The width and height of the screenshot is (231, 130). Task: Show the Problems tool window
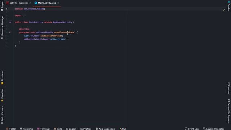coord(26,129)
